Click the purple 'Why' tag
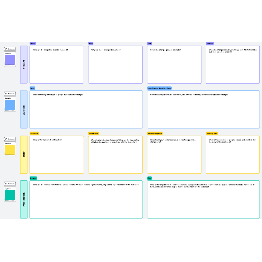This screenshot has width=262, height=262. [x=91, y=43]
